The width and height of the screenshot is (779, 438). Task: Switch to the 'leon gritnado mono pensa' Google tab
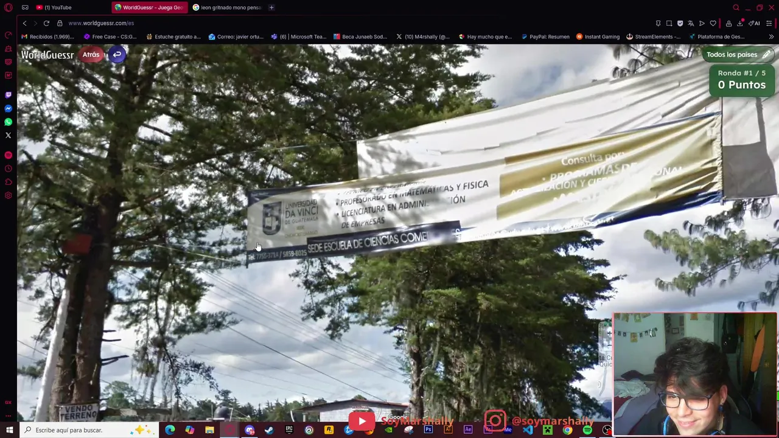pyautogui.click(x=227, y=7)
